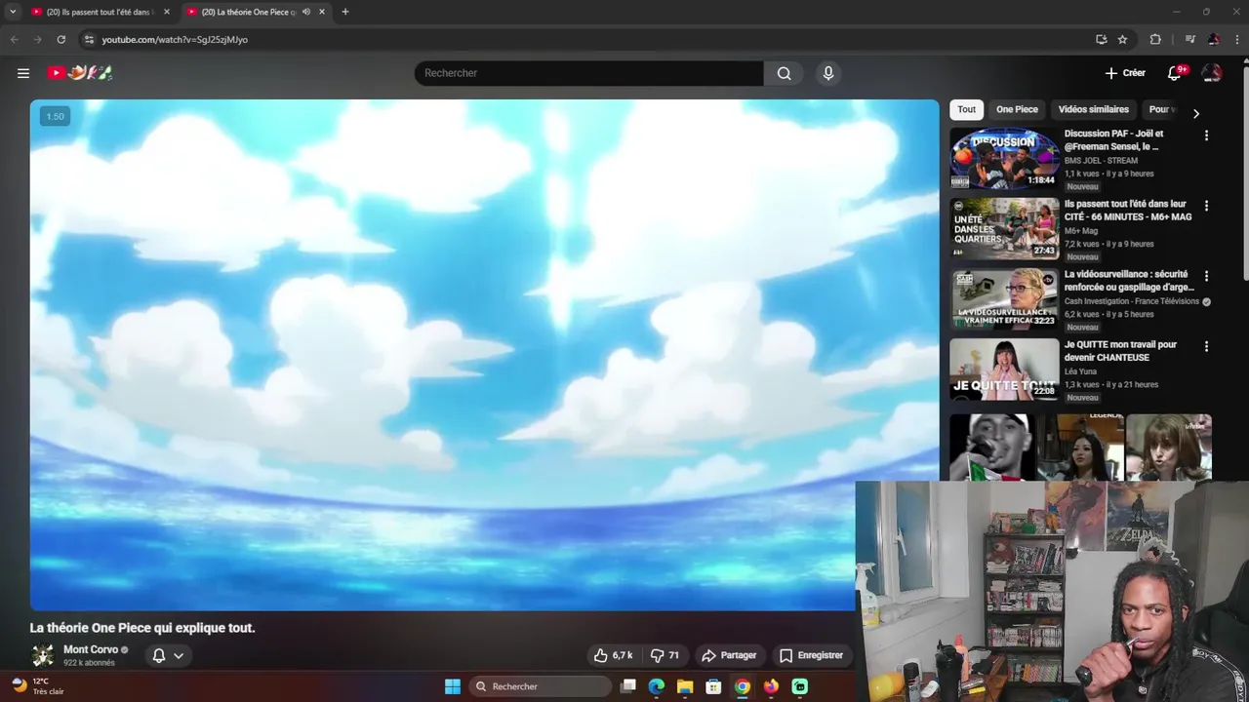Mute the playing tab's speaker icon

[306, 12]
